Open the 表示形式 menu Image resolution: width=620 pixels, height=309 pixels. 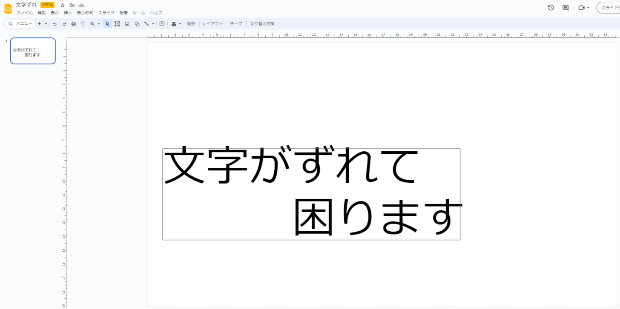(85, 13)
